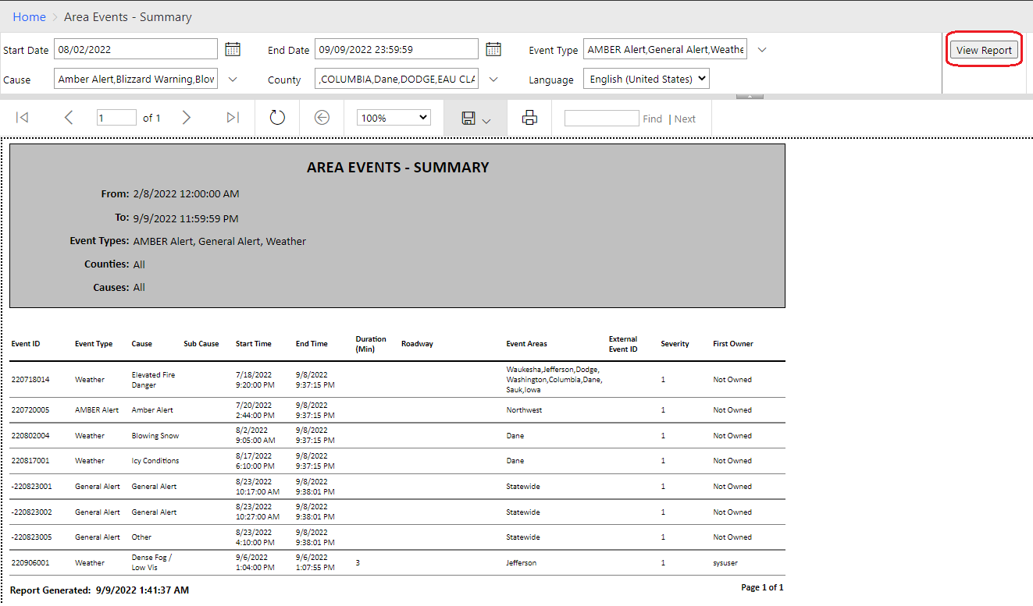Click the Icy Conditions cause

click(155, 461)
